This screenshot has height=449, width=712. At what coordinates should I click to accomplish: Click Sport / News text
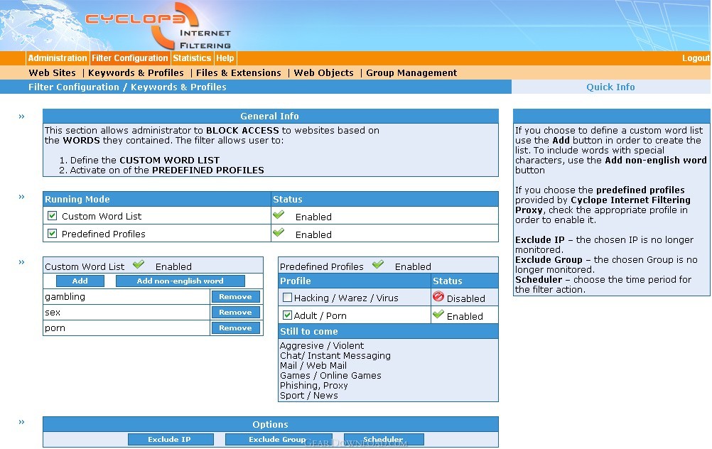pos(309,396)
